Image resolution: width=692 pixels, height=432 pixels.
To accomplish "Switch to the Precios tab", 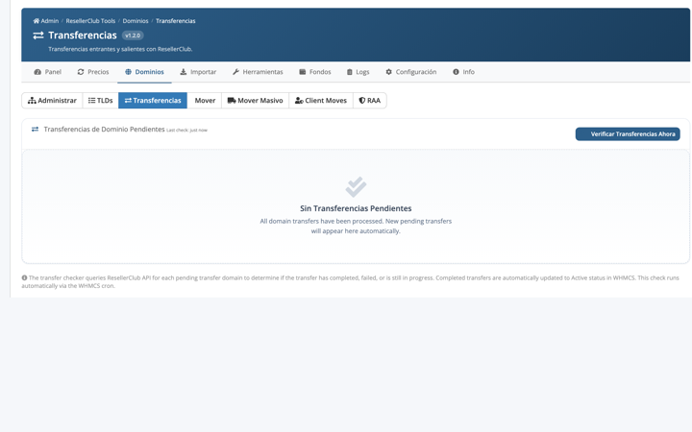I will click(x=93, y=72).
